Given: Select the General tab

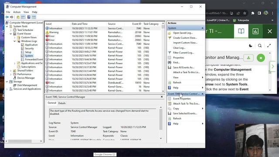Looking at the screenshot, I should point(52,103).
